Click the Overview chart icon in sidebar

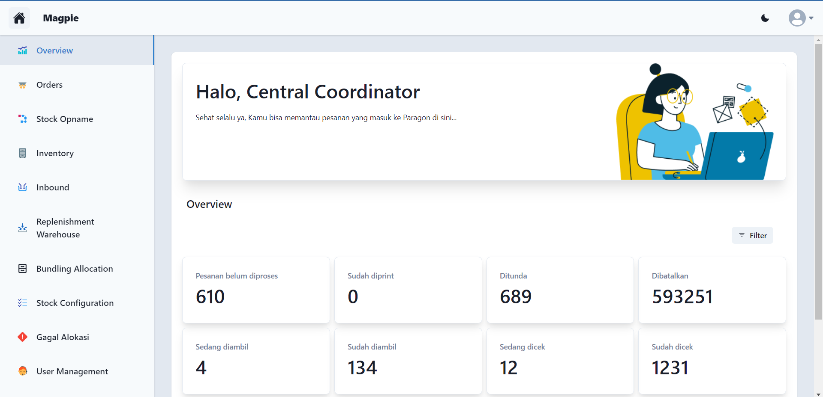(x=23, y=50)
